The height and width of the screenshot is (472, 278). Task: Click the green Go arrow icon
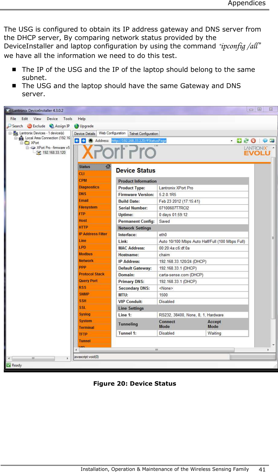239,141
